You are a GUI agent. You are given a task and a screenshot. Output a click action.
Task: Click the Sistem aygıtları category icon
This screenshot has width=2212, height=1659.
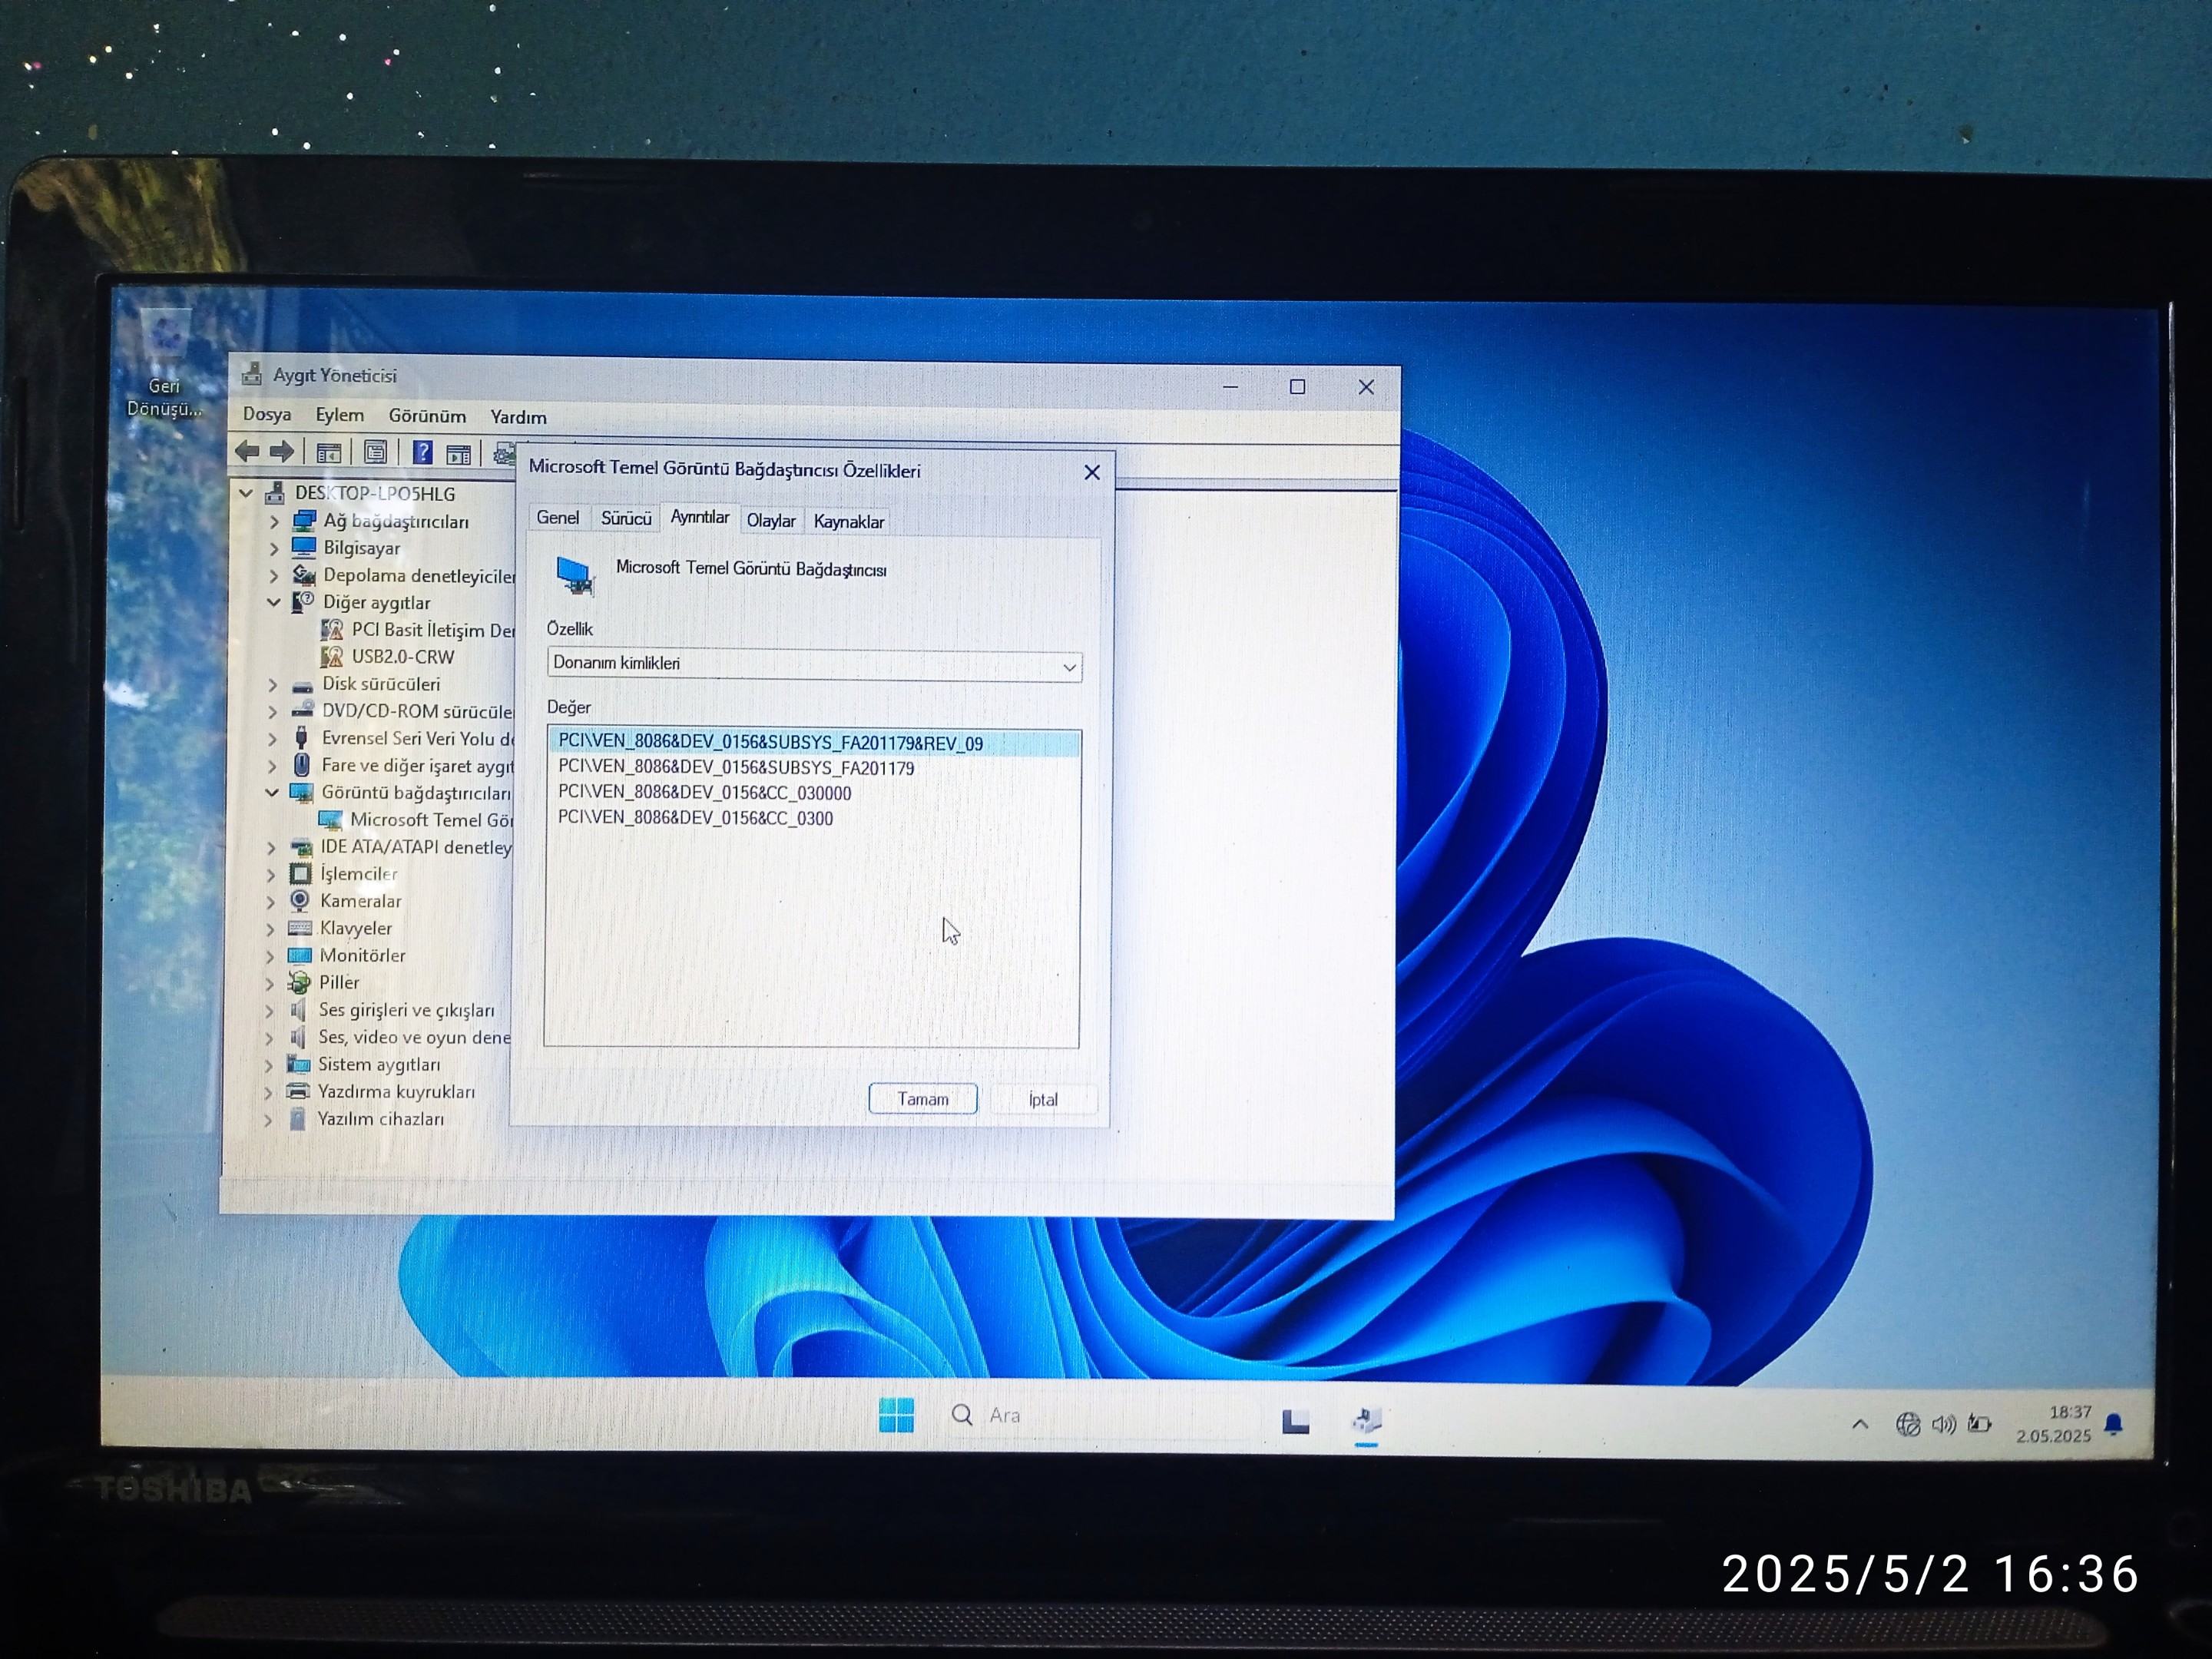click(298, 1064)
